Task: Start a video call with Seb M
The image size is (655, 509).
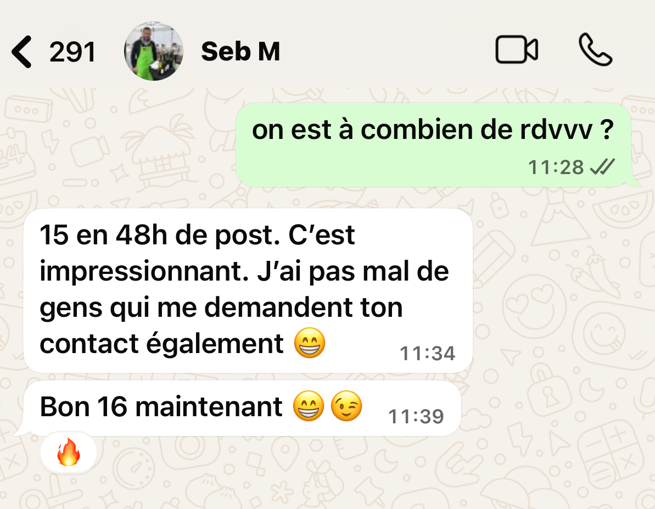Action: [516, 50]
